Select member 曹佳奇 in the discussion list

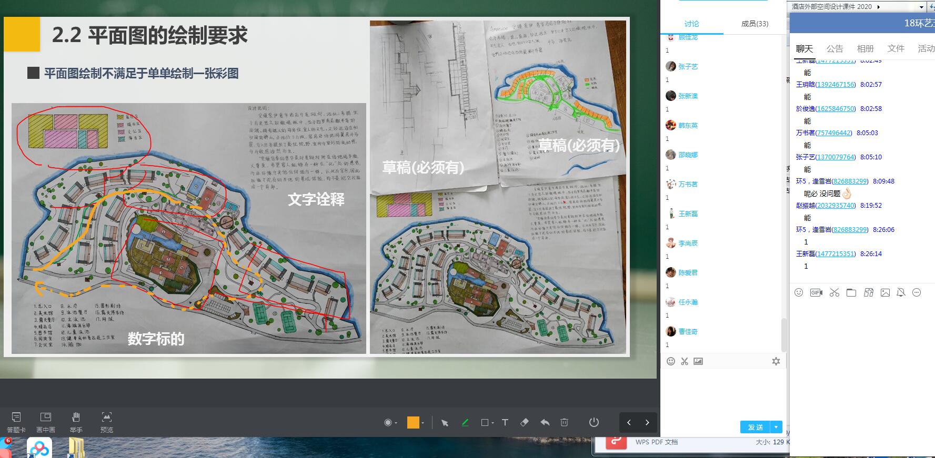pos(688,332)
